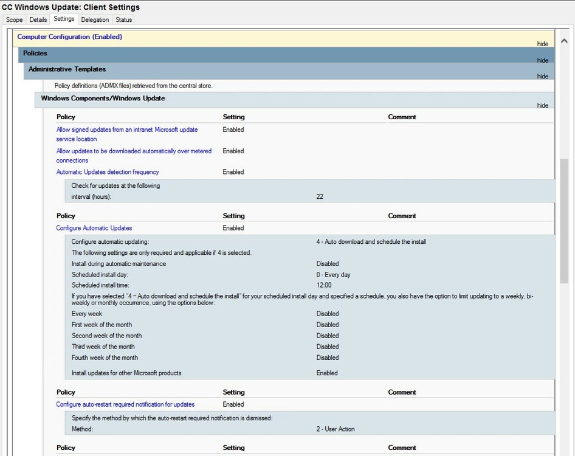Image resolution: width=575 pixels, height=456 pixels.
Task: Open Configure auto-restart required notification policy
Action: click(x=125, y=404)
